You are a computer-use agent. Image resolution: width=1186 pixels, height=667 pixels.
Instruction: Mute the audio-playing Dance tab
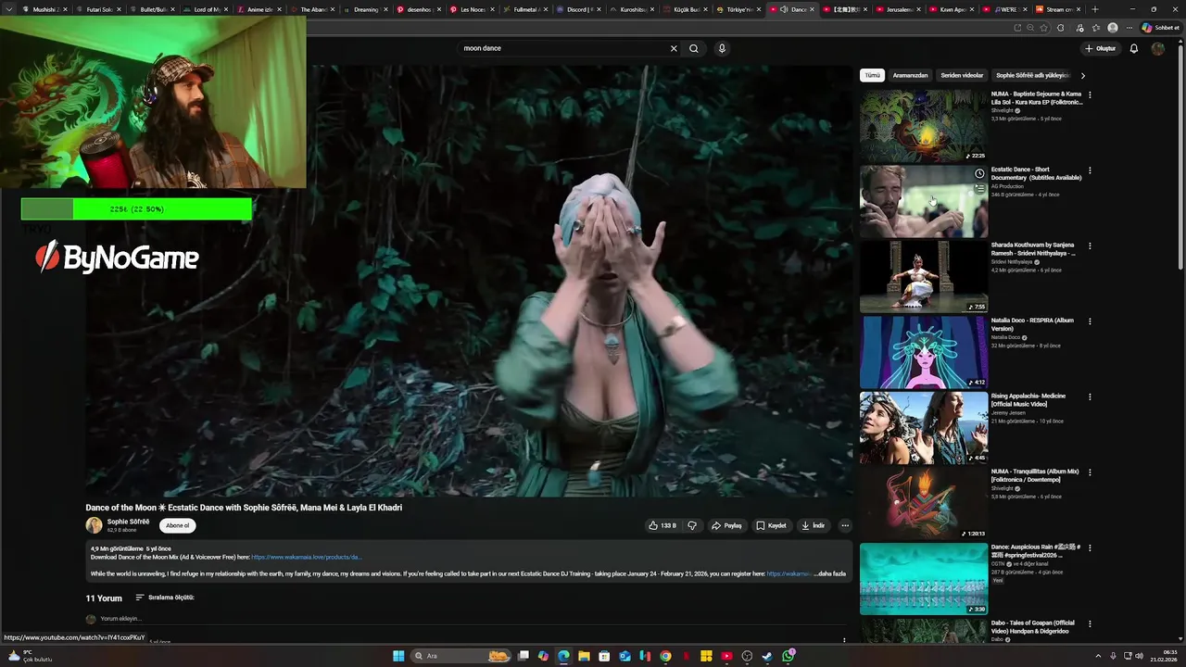click(x=784, y=9)
